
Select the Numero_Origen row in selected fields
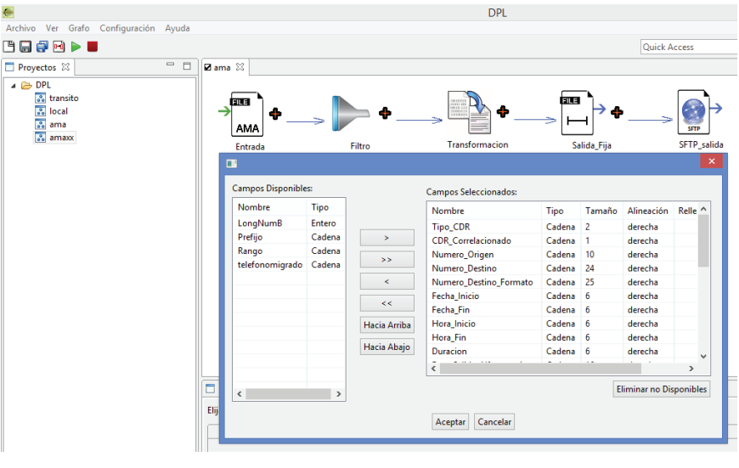tap(462, 255)
